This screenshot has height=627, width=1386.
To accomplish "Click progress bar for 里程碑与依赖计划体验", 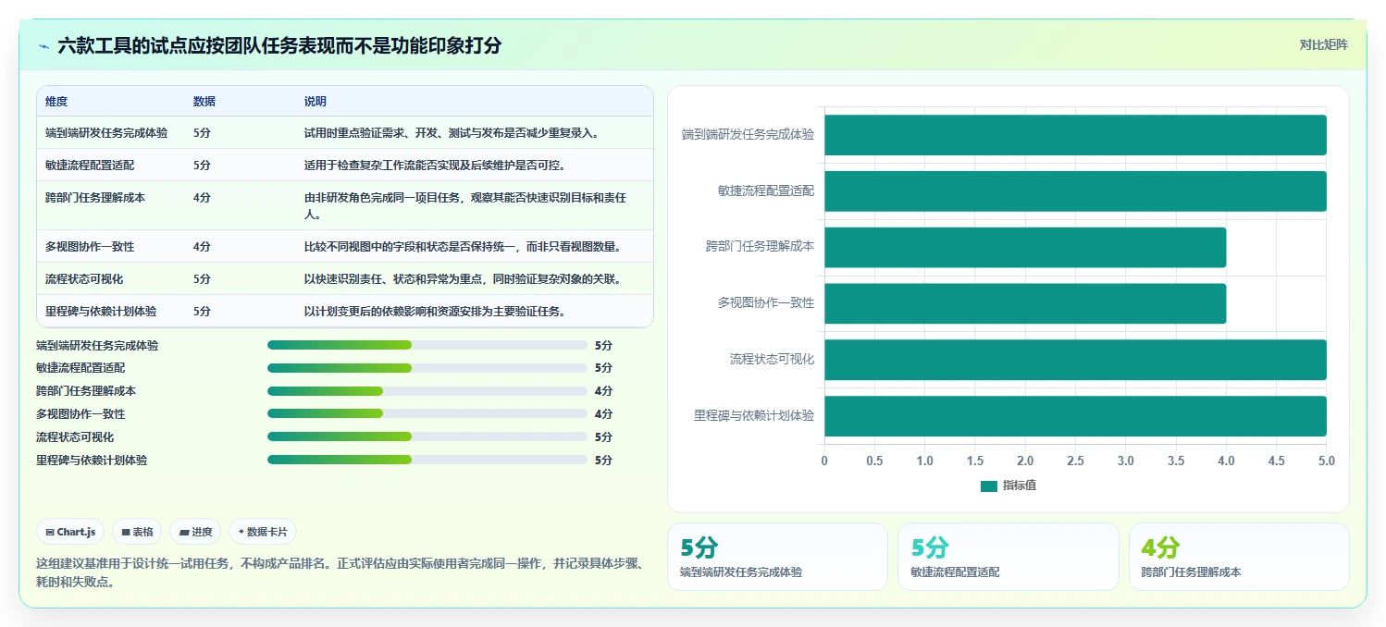I will click(x=427, y=460).
